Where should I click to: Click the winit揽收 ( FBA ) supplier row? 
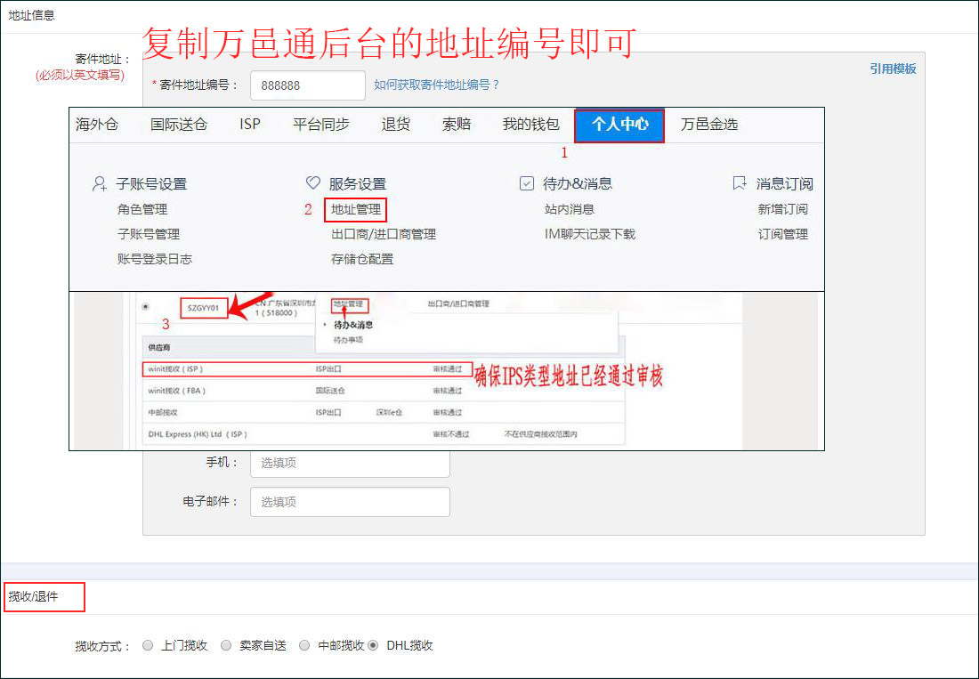[x=384, y=391]
